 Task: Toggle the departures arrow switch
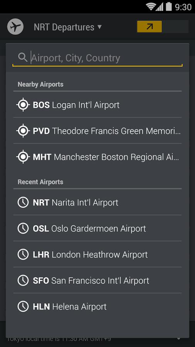coord(150,27)
